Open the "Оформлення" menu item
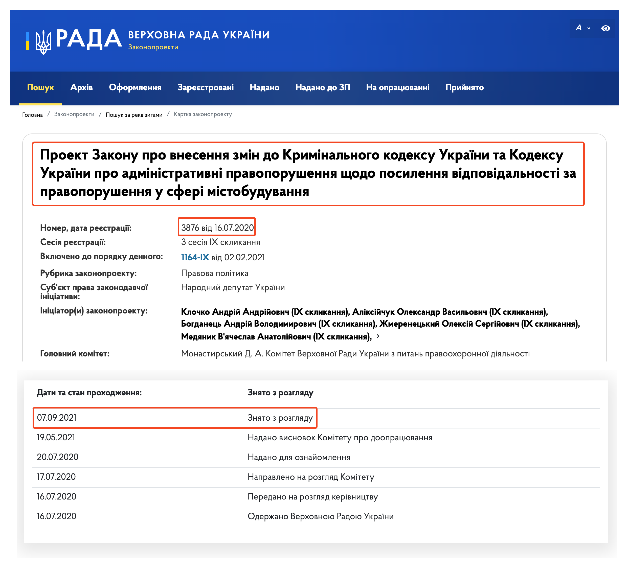 pos(135,87)
